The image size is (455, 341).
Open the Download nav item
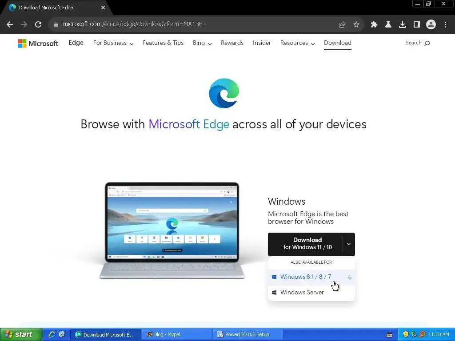click(x=338, y=43)
